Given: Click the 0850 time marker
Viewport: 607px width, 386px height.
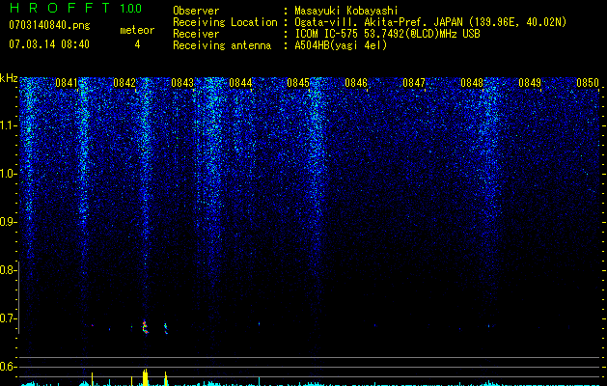Looking at the screenshot, I should point(588,83).
